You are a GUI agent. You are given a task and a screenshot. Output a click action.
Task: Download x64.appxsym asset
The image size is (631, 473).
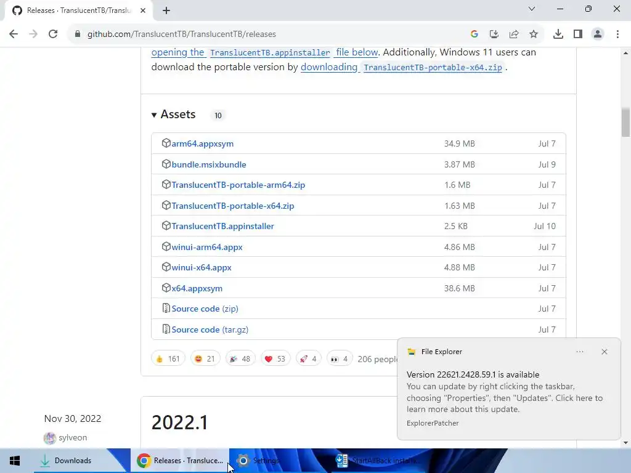tap(197, 288)
